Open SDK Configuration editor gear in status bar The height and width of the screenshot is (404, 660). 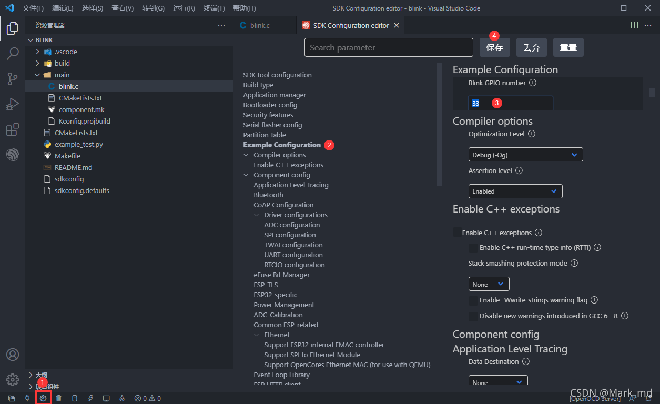pos(43,398)
